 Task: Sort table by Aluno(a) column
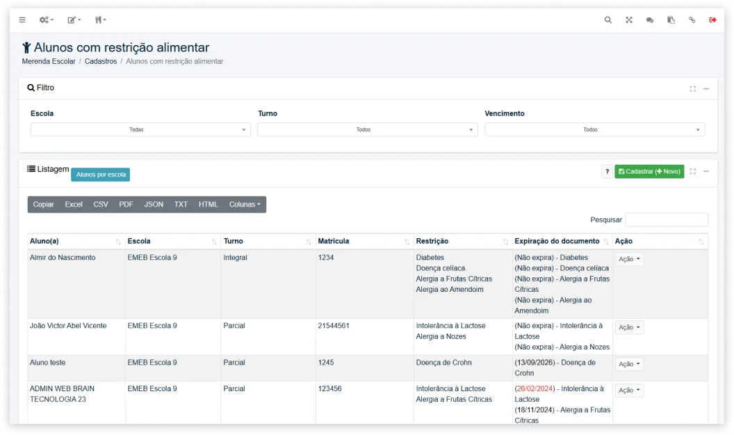75,241
